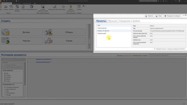Sort by Расположение
The width and height of the screenshot is (187, 105).
pos(5,93)
